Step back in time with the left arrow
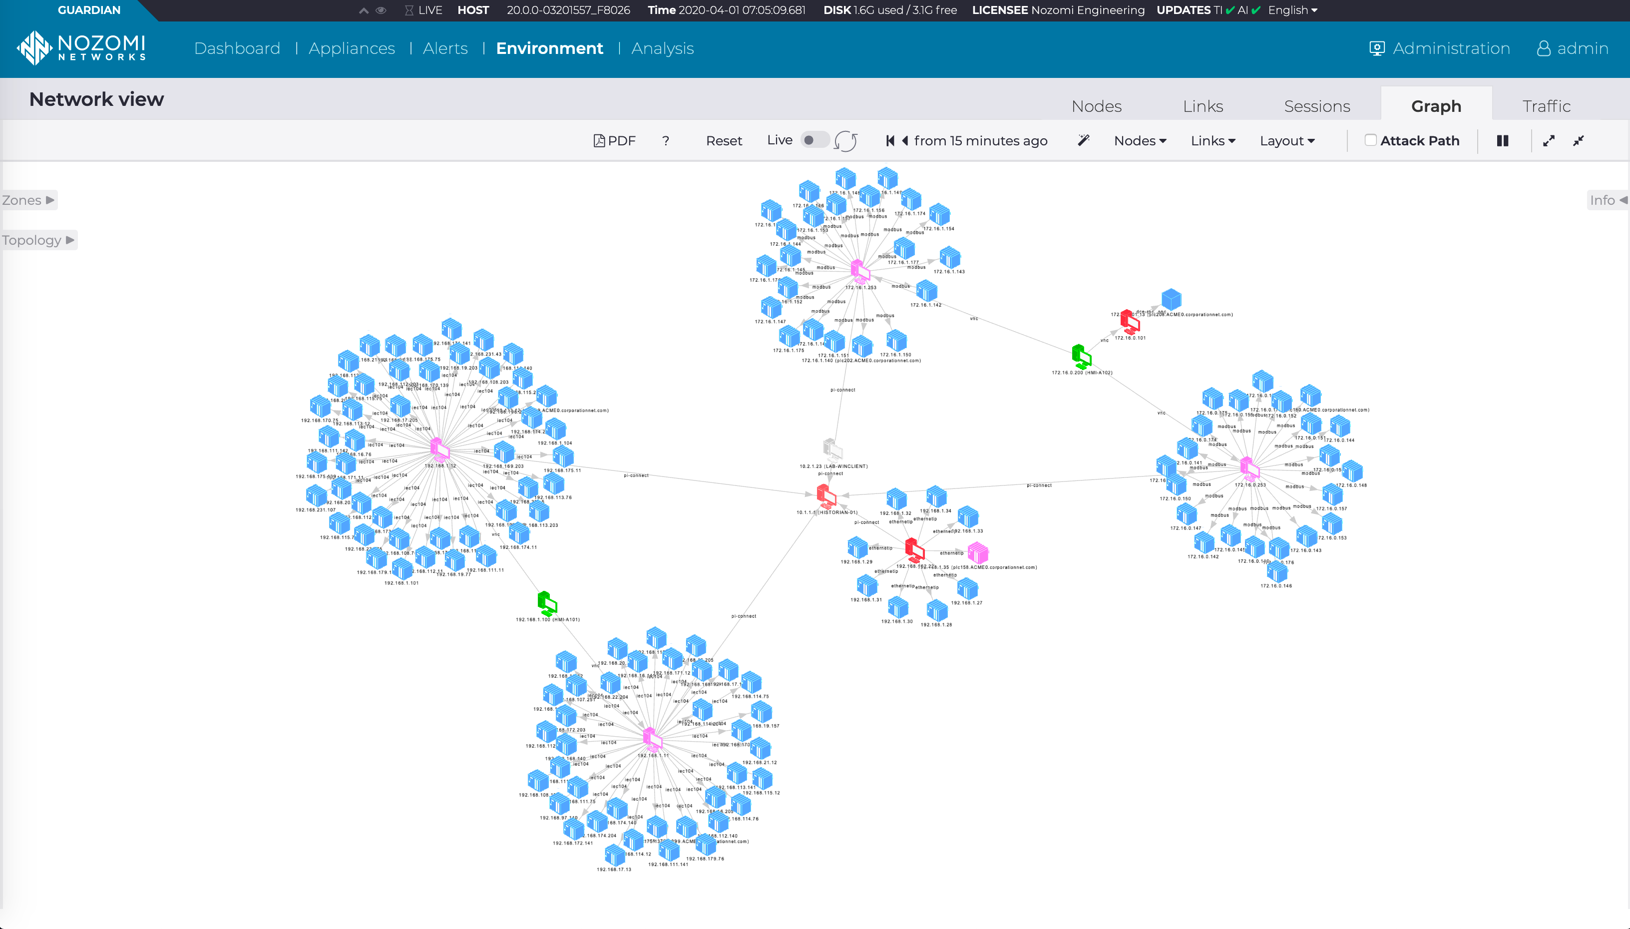The height and width of the screenshot is (929, 1630). pyautogui.click(x=904, y=140)
